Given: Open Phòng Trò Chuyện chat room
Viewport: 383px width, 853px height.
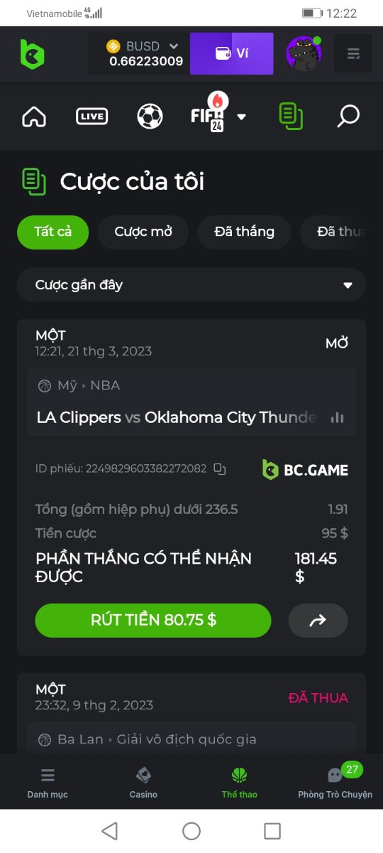Looking at the screenshot, I should (335, 782).
